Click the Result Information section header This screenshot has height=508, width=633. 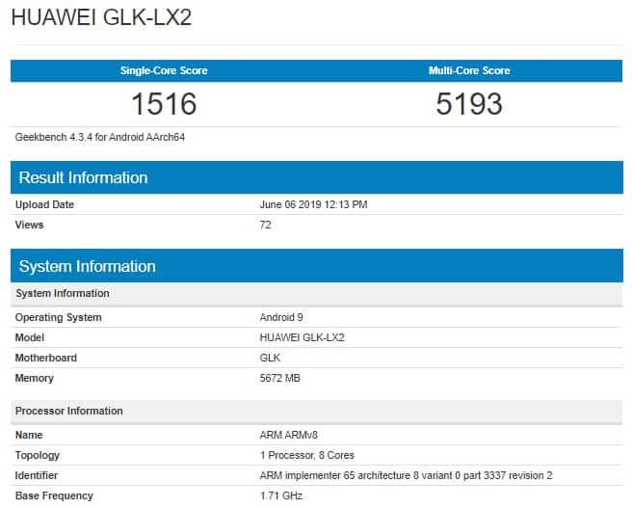pyautogui.click(x=83, y=177)
